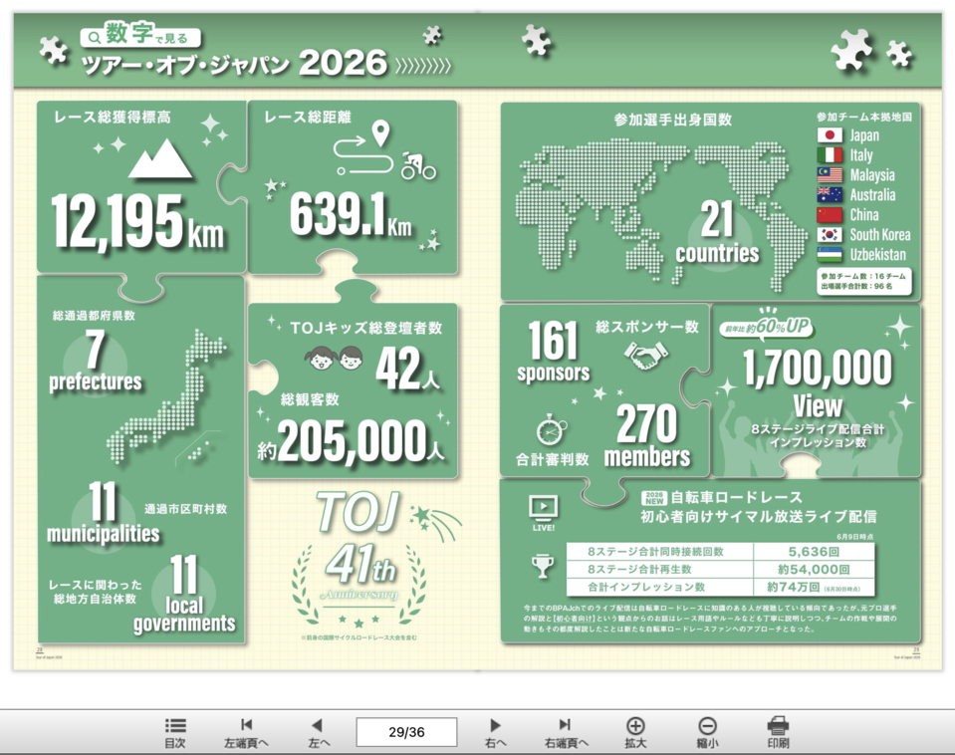
Task: Click the Malaysia flag in team list
Action: pos(830,175)
